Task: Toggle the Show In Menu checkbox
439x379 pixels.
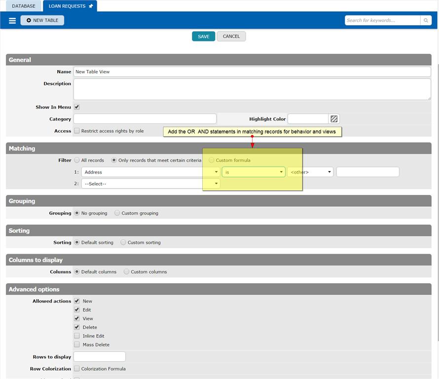Action: [77, 107]
